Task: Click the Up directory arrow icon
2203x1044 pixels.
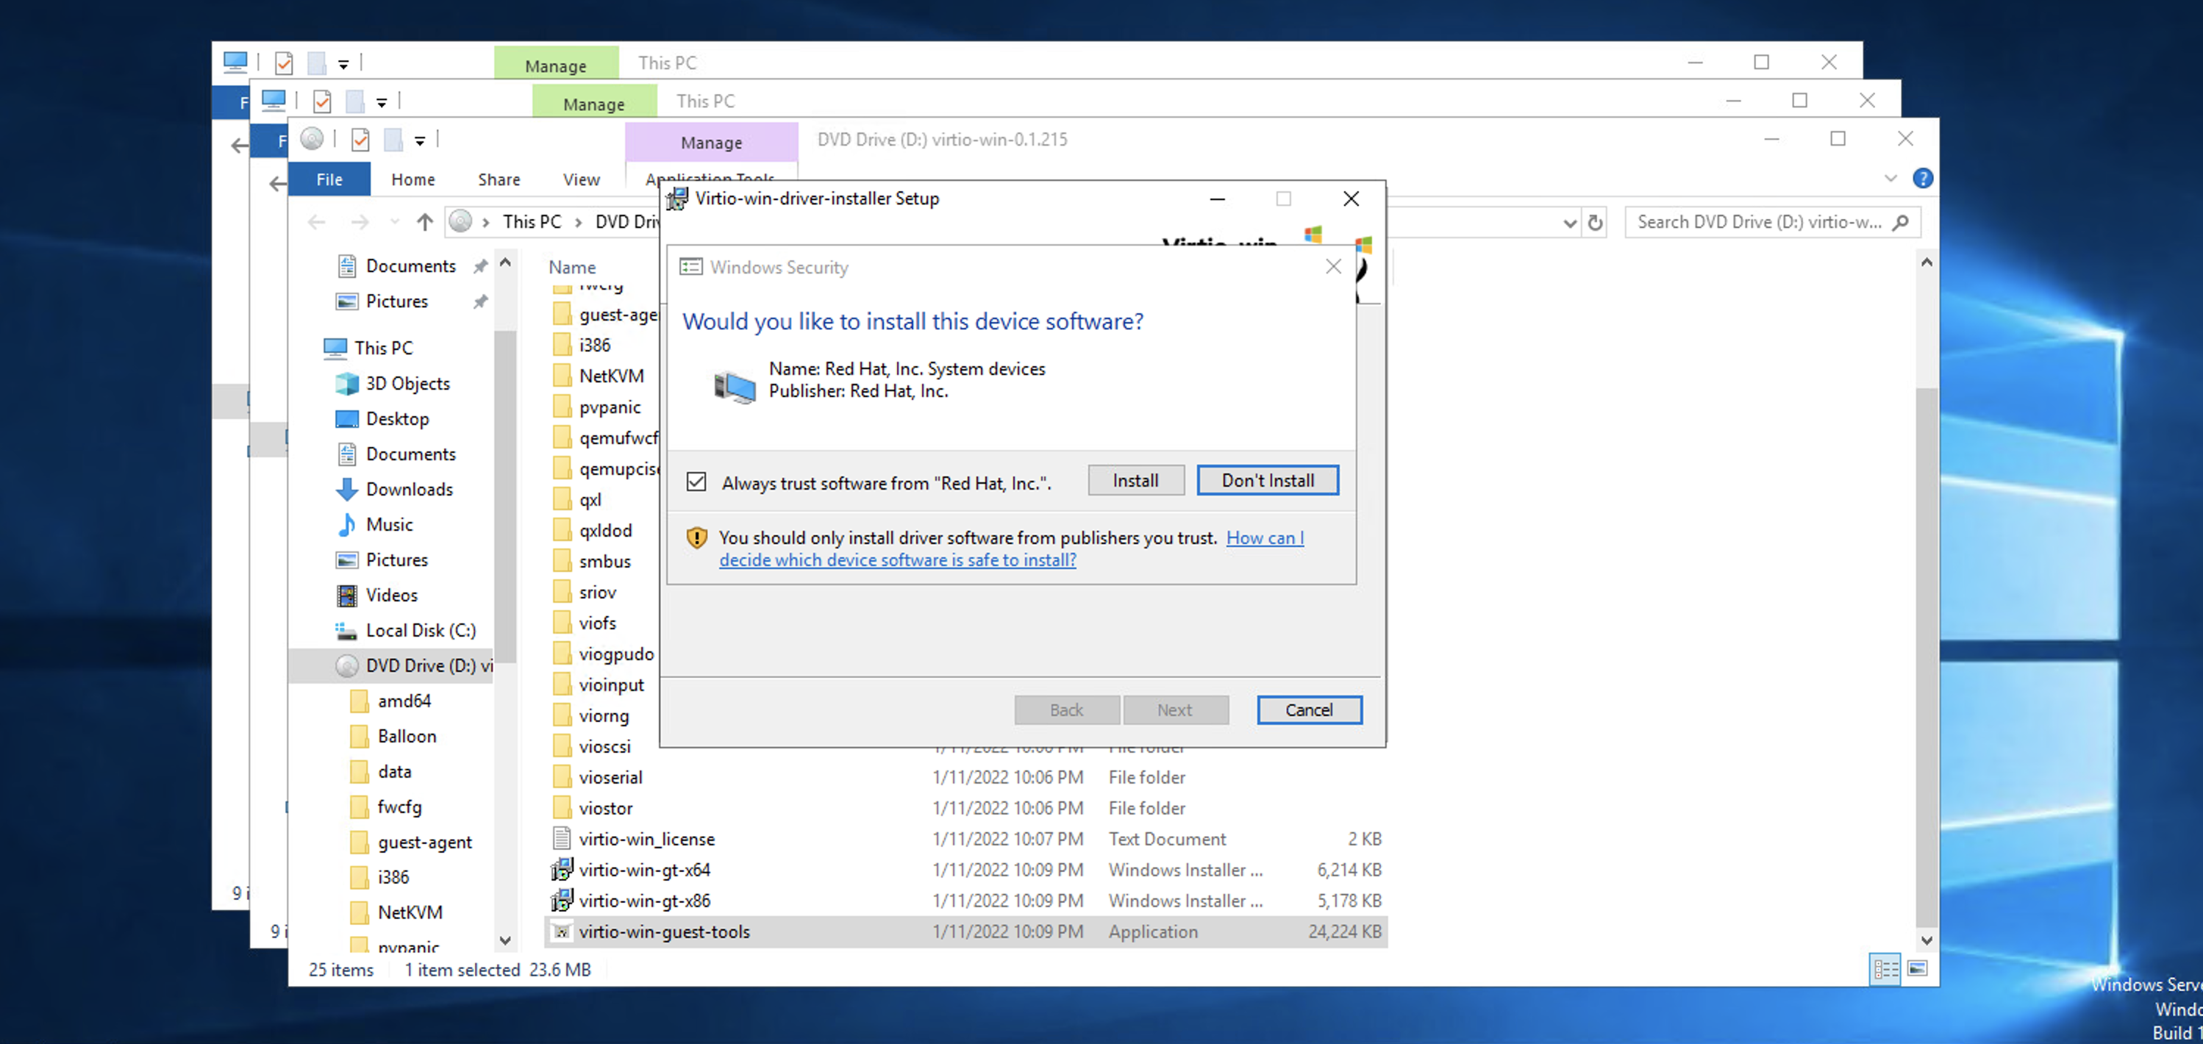Action: [424, 222]
